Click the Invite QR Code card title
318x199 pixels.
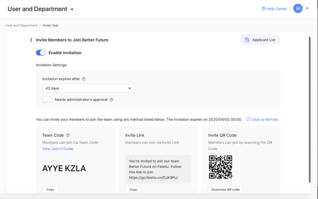point(222,135)
